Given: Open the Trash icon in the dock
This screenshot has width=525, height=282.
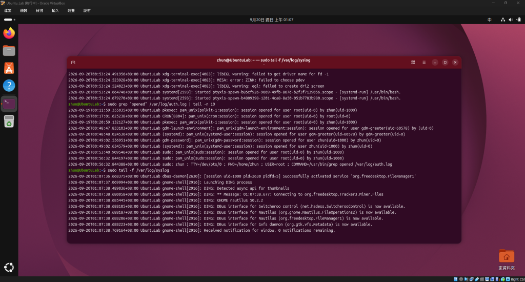Looking at the screenshot, I should click(x=9, y=121).
